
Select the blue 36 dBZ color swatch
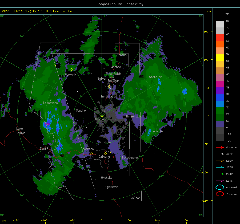pos(220,97)
